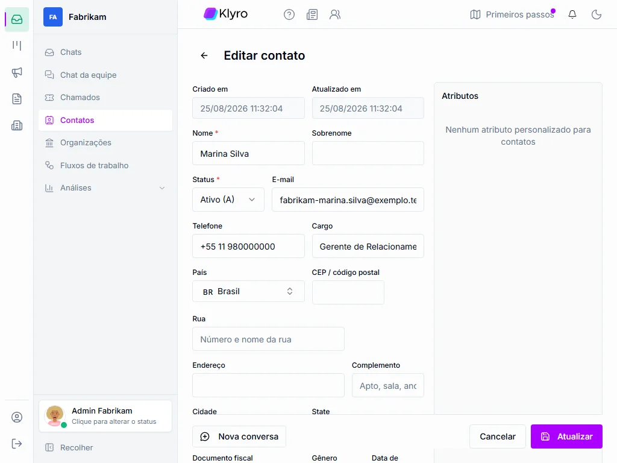Viewport: 617px width, 463px height.
Task: Start a Nova conversa
Action: tap(239, 436)
